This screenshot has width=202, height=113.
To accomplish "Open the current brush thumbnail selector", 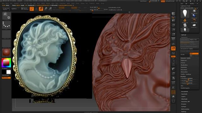I will point(6,16).
